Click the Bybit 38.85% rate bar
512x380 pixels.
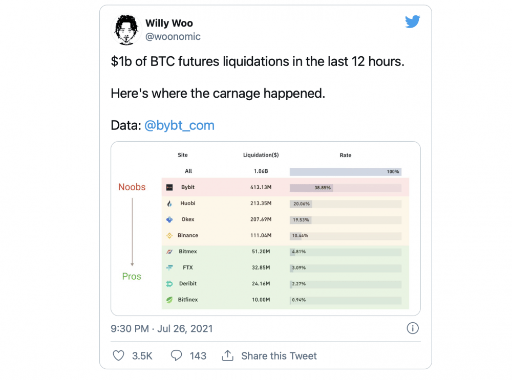coord(346,188)
